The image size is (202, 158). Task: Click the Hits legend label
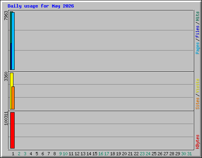(198, 16)
